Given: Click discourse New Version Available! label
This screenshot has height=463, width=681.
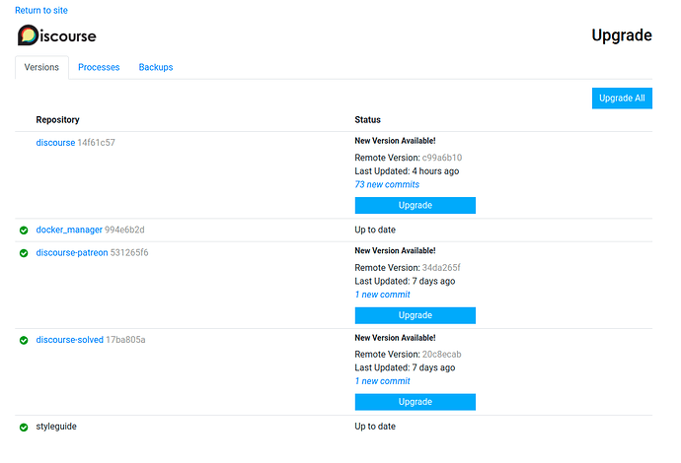Looking at the screenshot, I should point(395,141).
